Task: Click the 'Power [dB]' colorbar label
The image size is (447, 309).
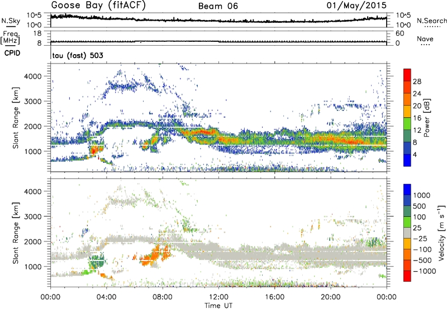Action: (x=426, y=118)
